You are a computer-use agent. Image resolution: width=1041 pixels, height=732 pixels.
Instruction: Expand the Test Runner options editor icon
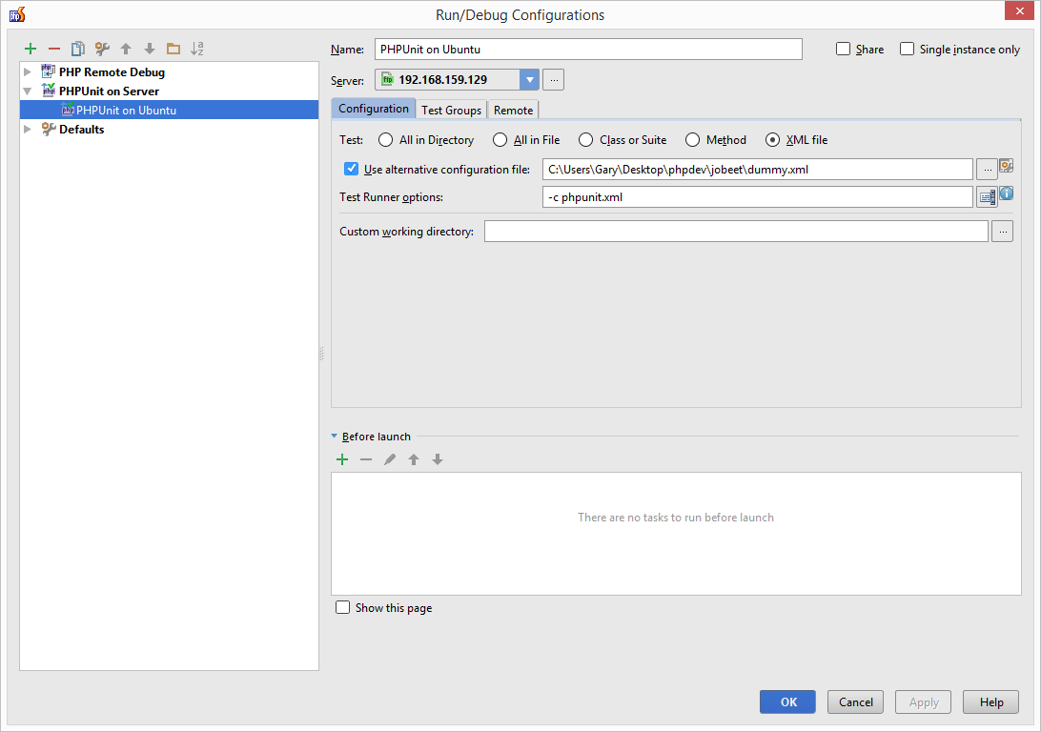point(988,197)
